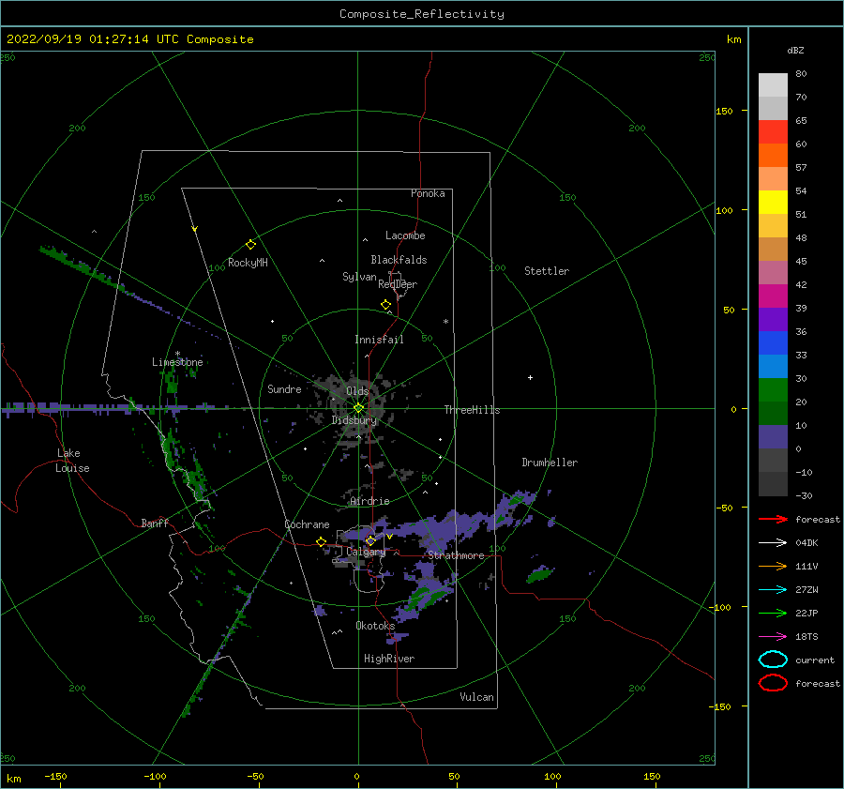Click the yellow diamond marker near RockyMH
Image resolution: width=844 pixels, height=789 pixels.
(x=250, y=245)
